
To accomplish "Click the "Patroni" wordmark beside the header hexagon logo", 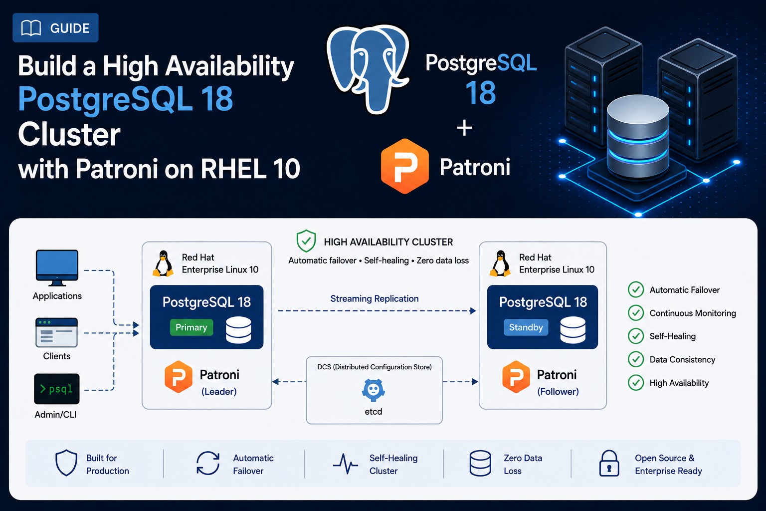I will (475, 167).
